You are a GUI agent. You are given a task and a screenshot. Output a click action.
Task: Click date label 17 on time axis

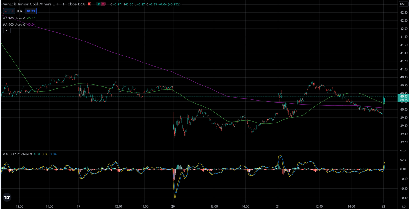pyautogui.click(x=79, y=206)
